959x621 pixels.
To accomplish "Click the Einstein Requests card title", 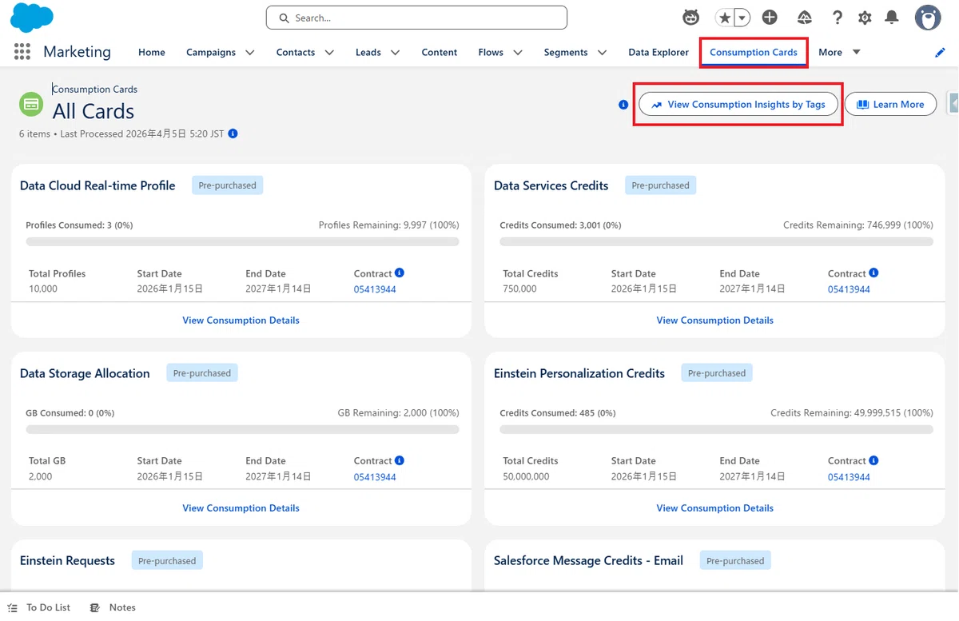I will tap(67, 561).
